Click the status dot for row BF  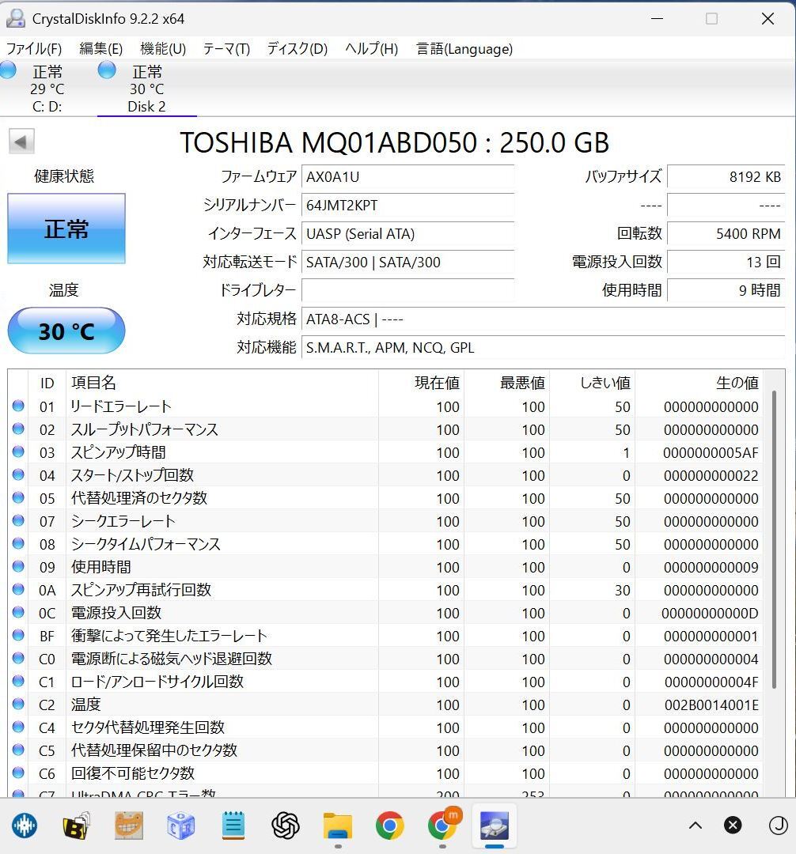pyautogui.click(x=18, y=635)
